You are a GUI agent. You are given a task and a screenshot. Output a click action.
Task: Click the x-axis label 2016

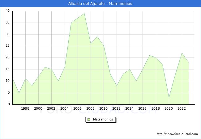(x=143, y=108)
